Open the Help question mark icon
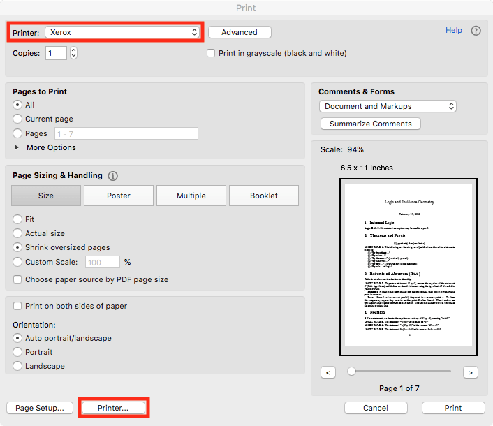 [x=476, y=31]
